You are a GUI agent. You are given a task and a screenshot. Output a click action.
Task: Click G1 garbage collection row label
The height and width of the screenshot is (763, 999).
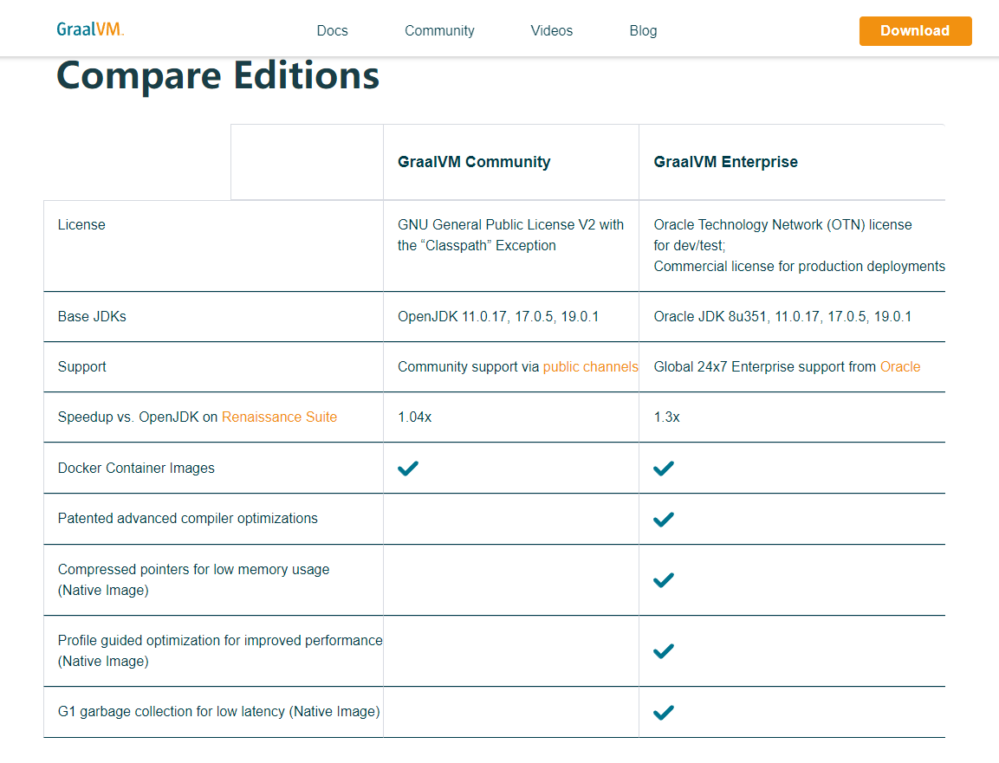point(218,711)
